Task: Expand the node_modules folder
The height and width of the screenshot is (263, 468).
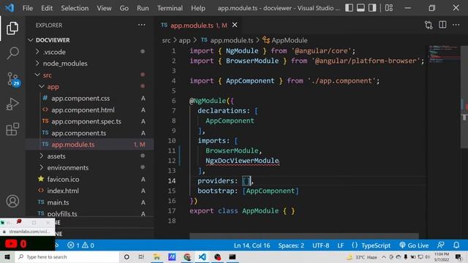Action: (65, 64)
